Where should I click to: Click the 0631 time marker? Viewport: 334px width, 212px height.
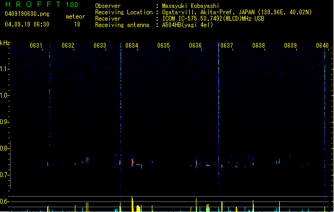tap(36, 46)
